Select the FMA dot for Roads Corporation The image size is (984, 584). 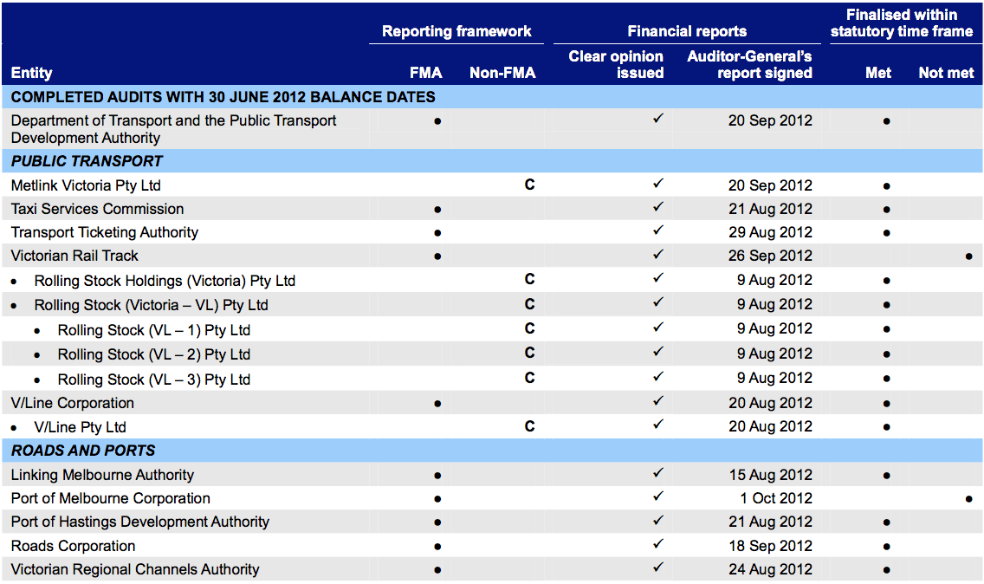(x=437, y=547)
